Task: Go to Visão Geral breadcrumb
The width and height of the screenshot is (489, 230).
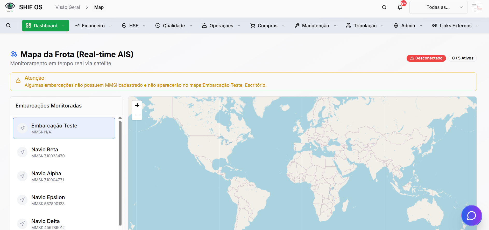Action: click(x=68, y=7)
